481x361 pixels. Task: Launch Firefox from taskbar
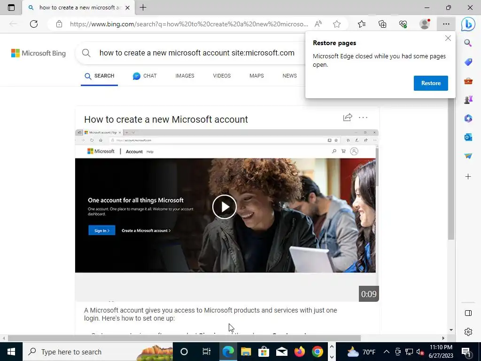pyautogui.click(x=299, y=352)
